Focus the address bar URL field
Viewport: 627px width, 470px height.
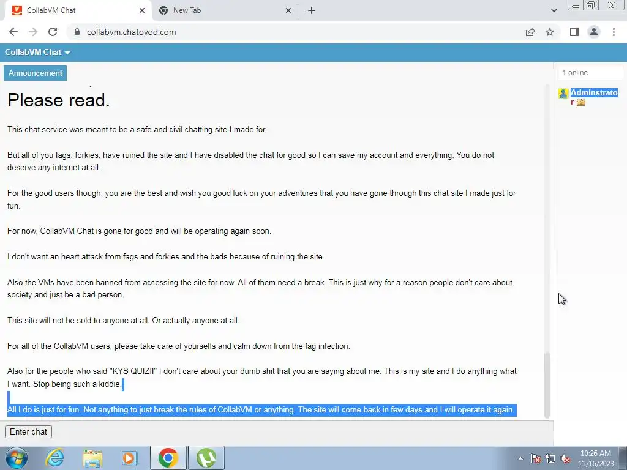click(x=296, y=32)
